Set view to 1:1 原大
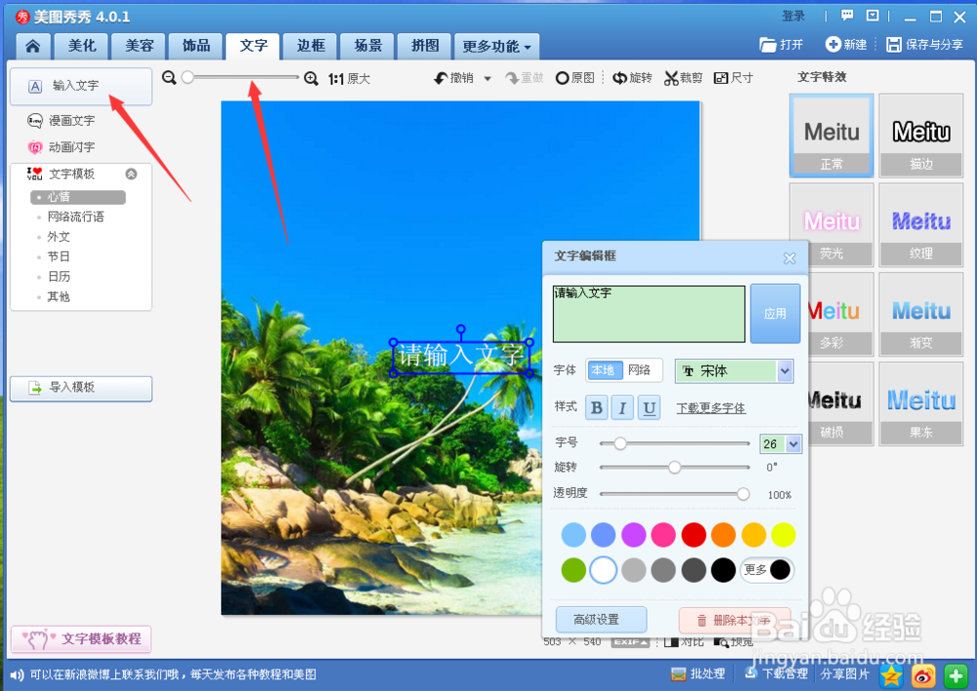This screenshot has height=691, width=977. [350, 78]
